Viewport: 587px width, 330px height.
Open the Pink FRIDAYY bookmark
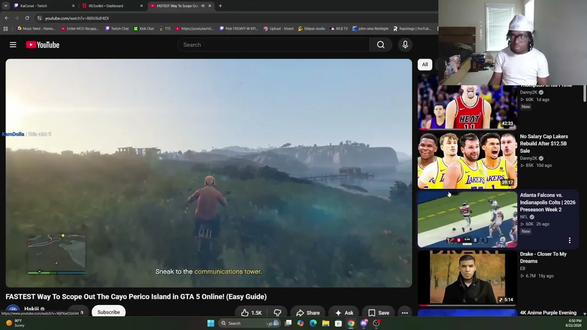coord(238,28)
